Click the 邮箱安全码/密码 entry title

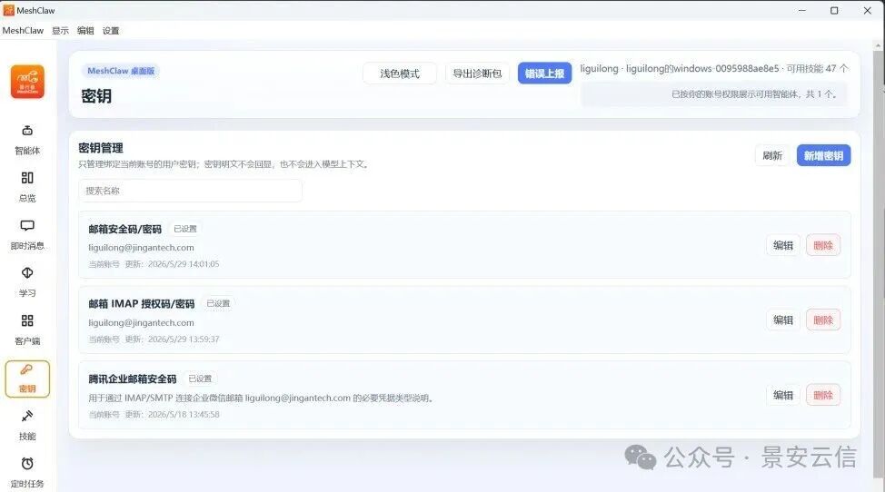click(x=124, y=229)
